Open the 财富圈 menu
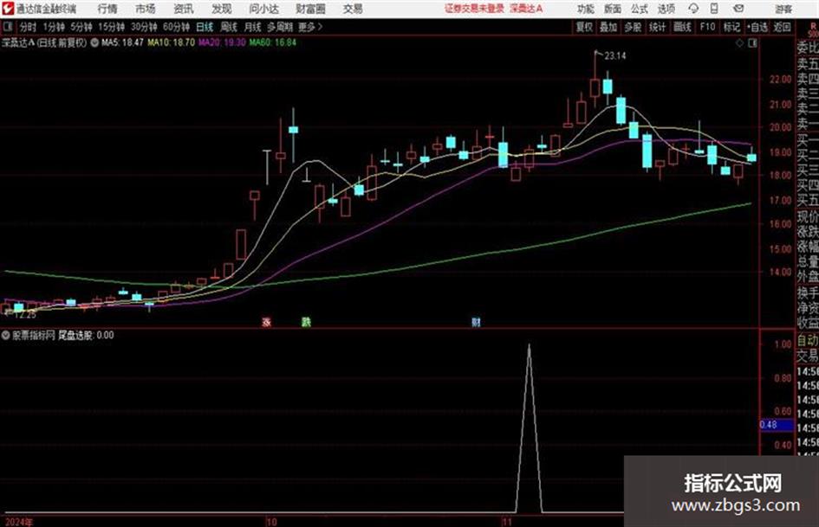Screen dimensions: 819x527 pos(310,9)
